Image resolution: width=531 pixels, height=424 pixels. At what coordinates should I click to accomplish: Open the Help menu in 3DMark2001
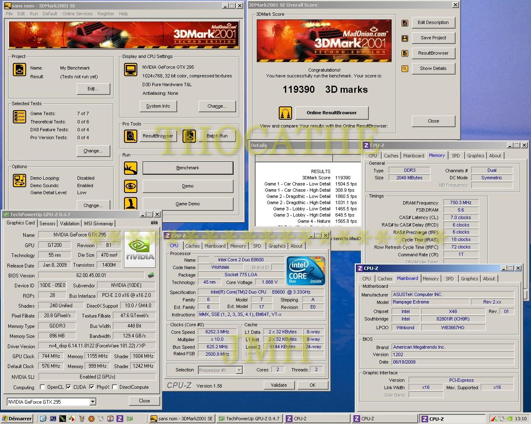point(124,14)
